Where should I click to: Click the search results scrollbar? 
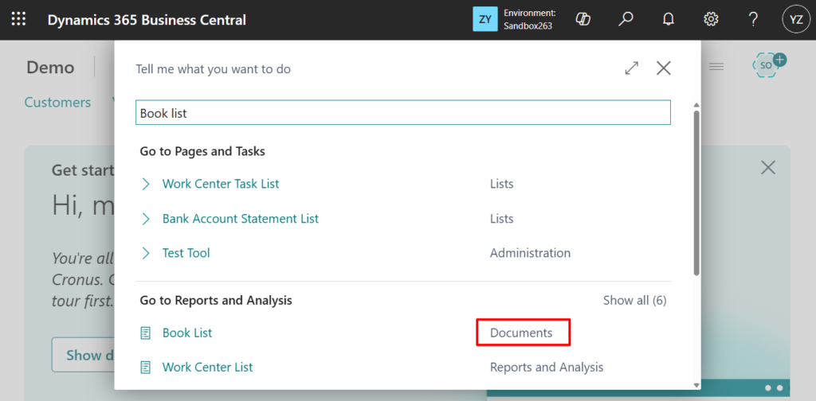tap(696, 191)
